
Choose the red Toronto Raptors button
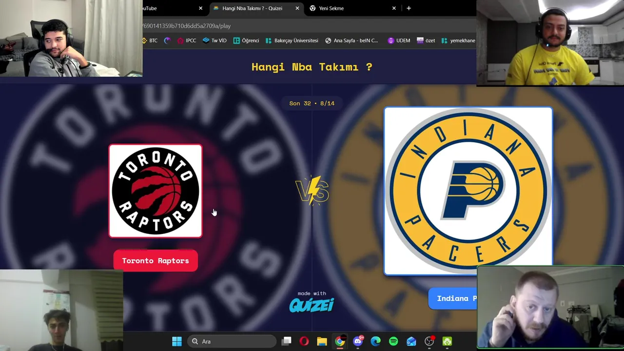pos(156,261)
